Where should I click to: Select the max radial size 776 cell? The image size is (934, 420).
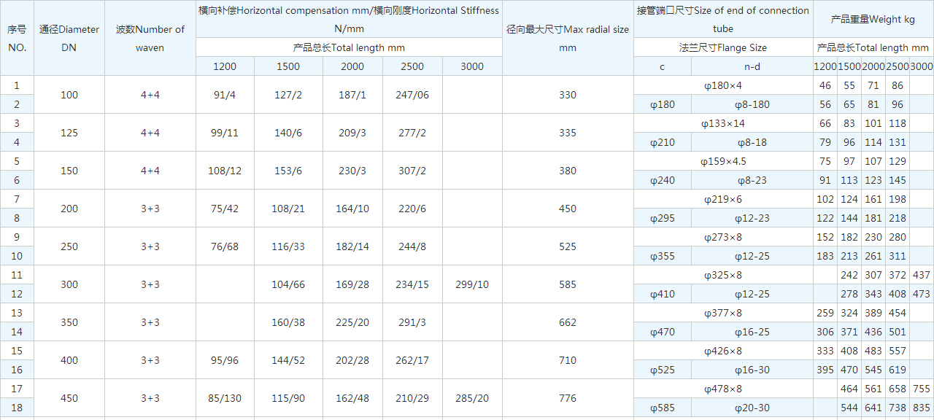pos(567,398)
